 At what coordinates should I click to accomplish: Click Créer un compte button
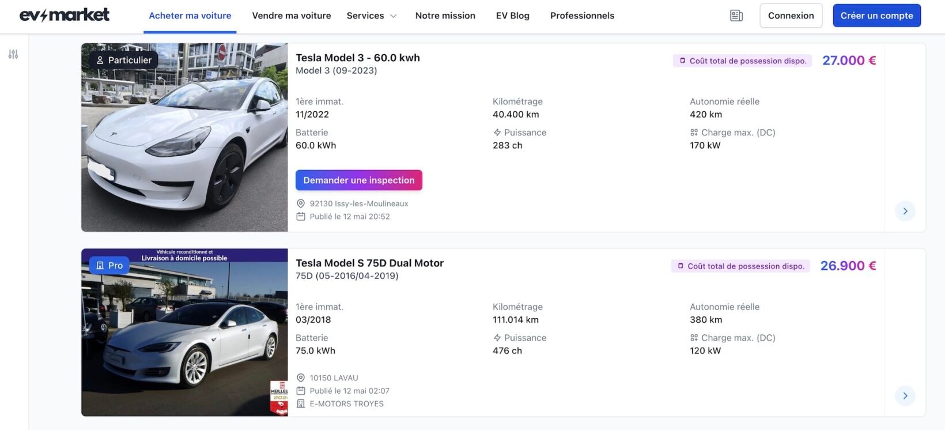tap(876, 16)
